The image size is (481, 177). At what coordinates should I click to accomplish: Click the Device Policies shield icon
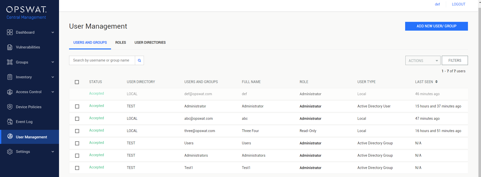(10, 107)
